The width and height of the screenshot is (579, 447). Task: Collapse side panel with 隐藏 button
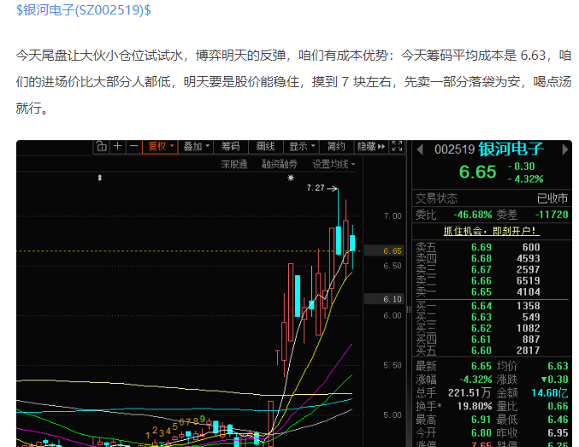click(370, 146)
